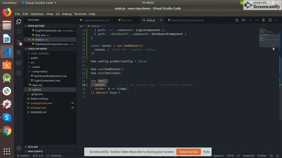The width and height of the screenshot is (282, 158).
Task: Expand the public folder
Action: point(34,58)
